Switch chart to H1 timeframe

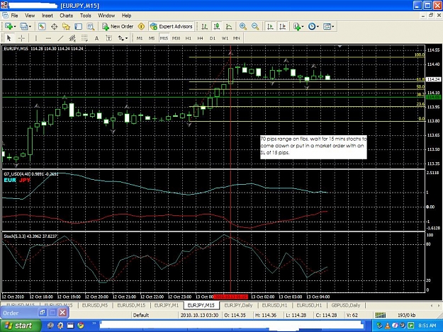188,38
